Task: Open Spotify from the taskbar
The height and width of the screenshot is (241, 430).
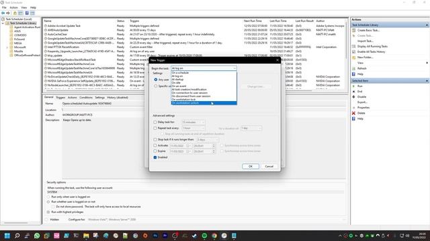Action: 204,236
